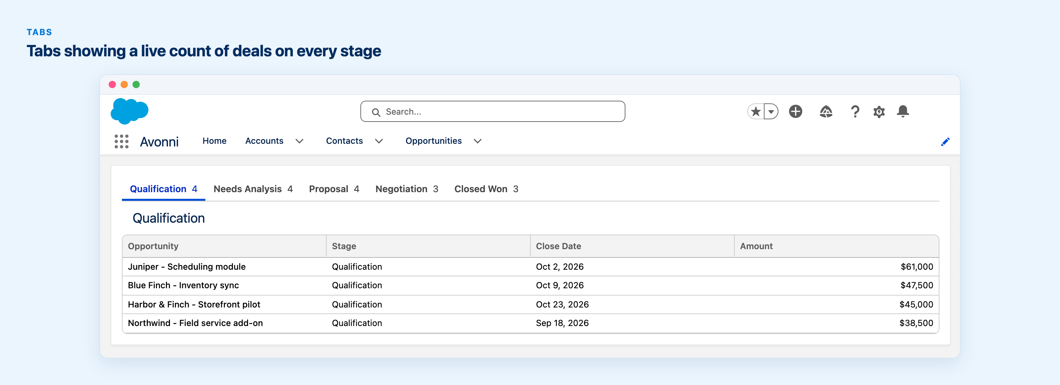
Task: Click the Amount column header
Action: tap(836, 246)
